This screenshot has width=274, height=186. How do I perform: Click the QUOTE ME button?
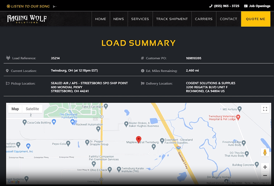[255, 19]
